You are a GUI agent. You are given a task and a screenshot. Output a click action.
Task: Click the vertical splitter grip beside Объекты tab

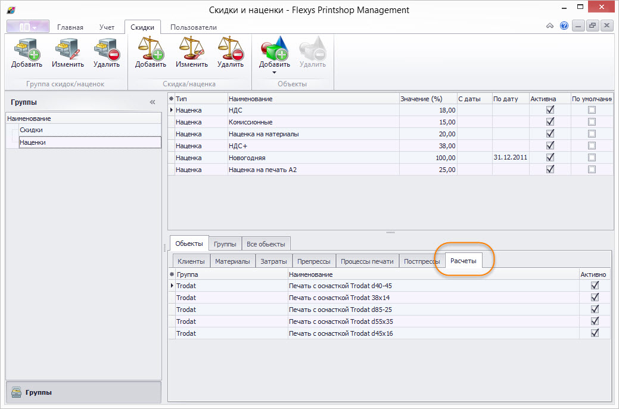tap(164, 248)
